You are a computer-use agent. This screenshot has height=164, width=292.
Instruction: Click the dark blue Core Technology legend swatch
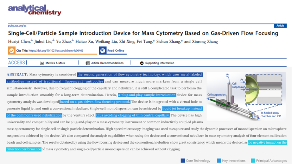click(x=183, y=160)
